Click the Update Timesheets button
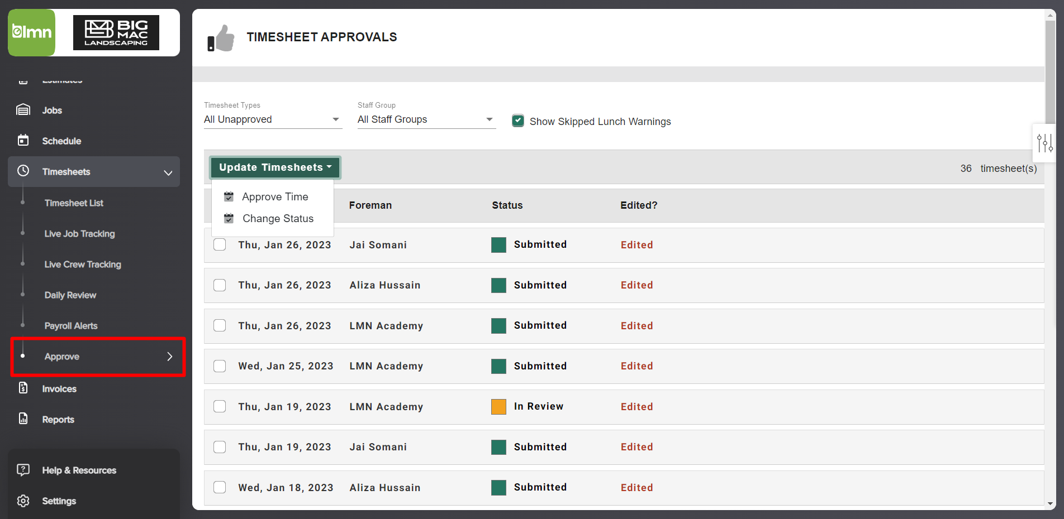 pyautogui.click(x=275, y=167)
